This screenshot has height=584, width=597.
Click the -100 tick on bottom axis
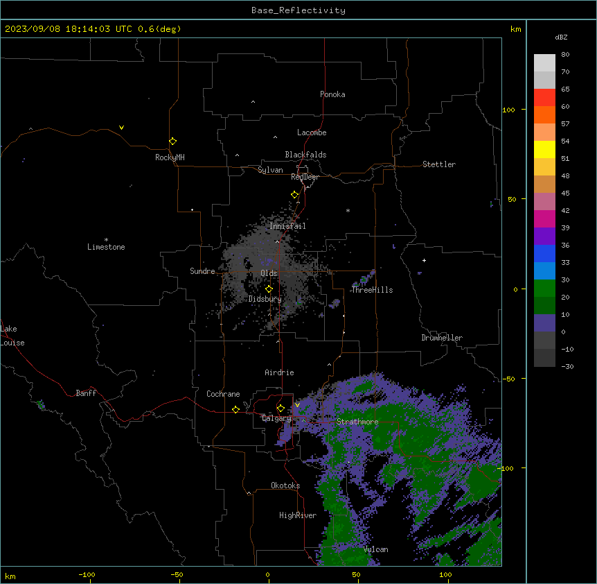[87, 574]
